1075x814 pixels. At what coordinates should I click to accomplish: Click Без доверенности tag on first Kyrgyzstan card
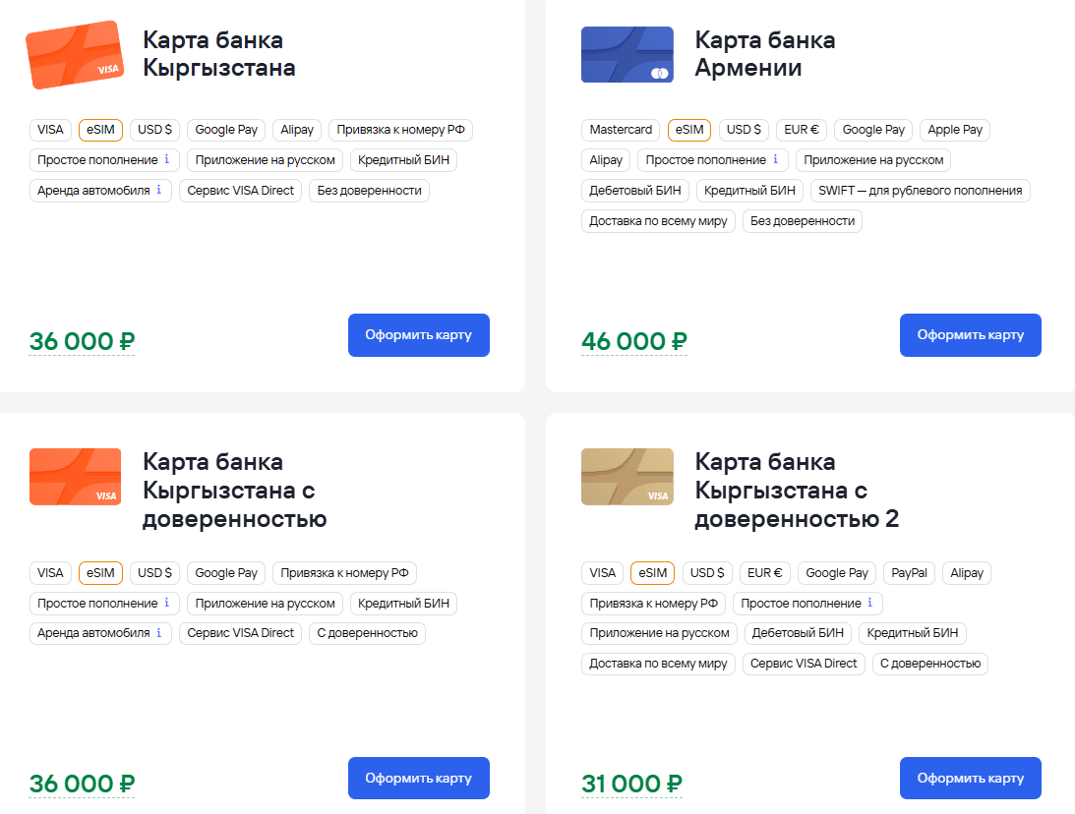pos(369,191)
